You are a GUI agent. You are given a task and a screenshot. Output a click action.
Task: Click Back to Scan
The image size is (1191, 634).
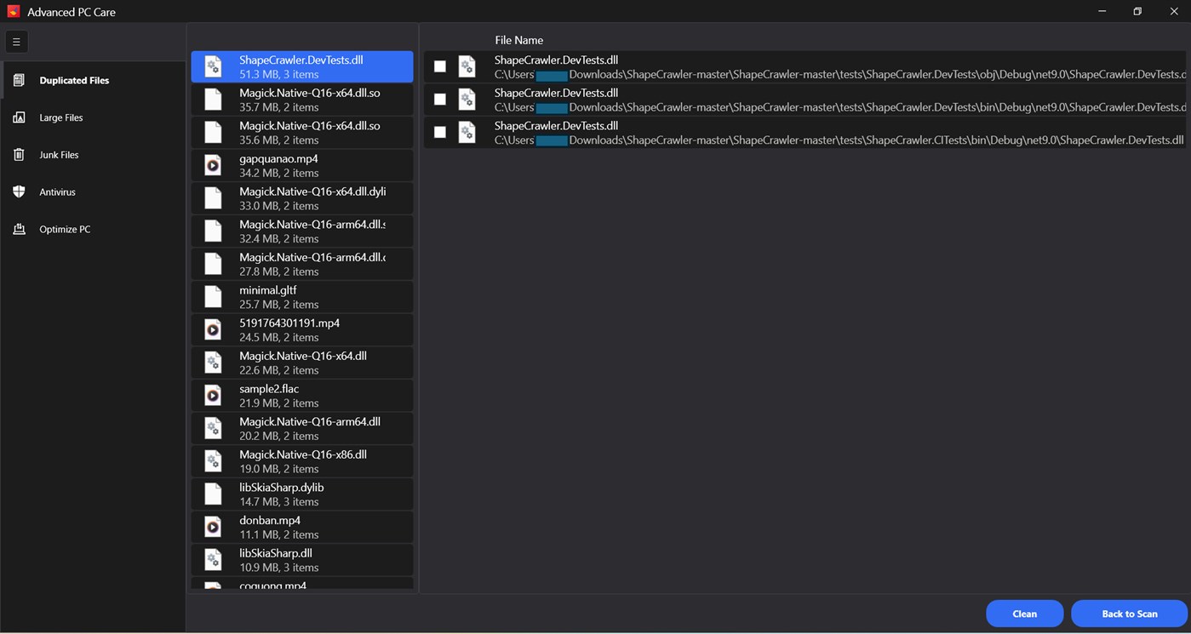[1131, 613]
